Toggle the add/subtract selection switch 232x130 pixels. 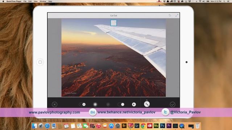[x=82, y=104]
